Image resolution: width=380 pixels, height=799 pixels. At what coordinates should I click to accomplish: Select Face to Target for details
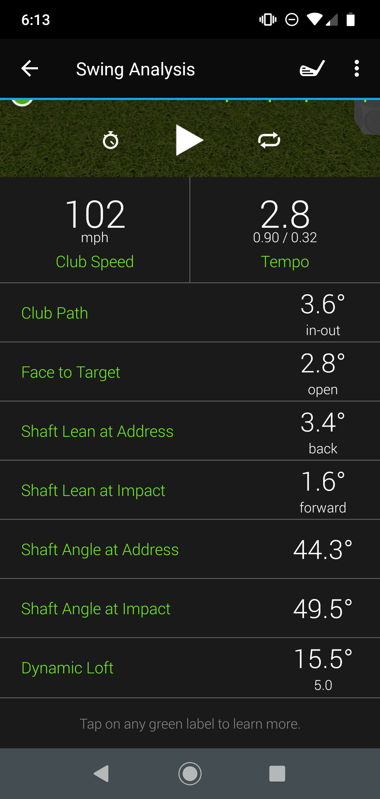(70, 372)
